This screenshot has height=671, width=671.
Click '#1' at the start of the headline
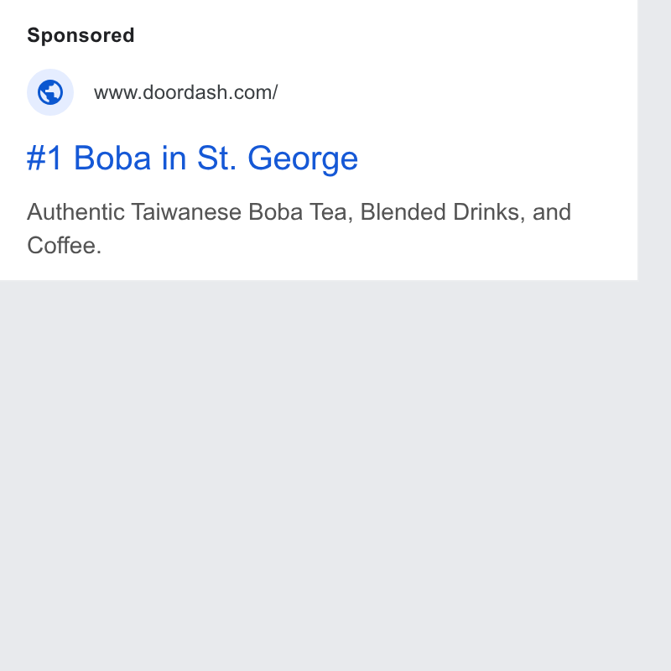point(44,159)
